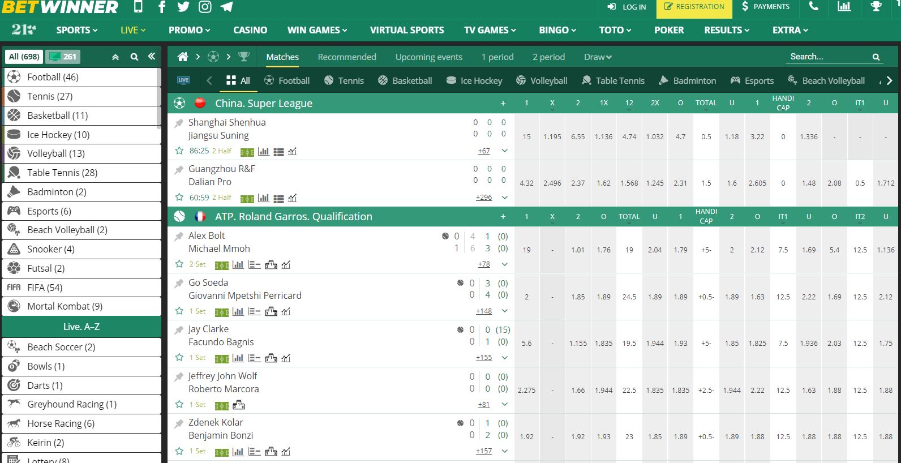Screen dimensions: 901x463
Task: Favorite the Guangzhou R&F match star
Action: [x=179, y=197]
